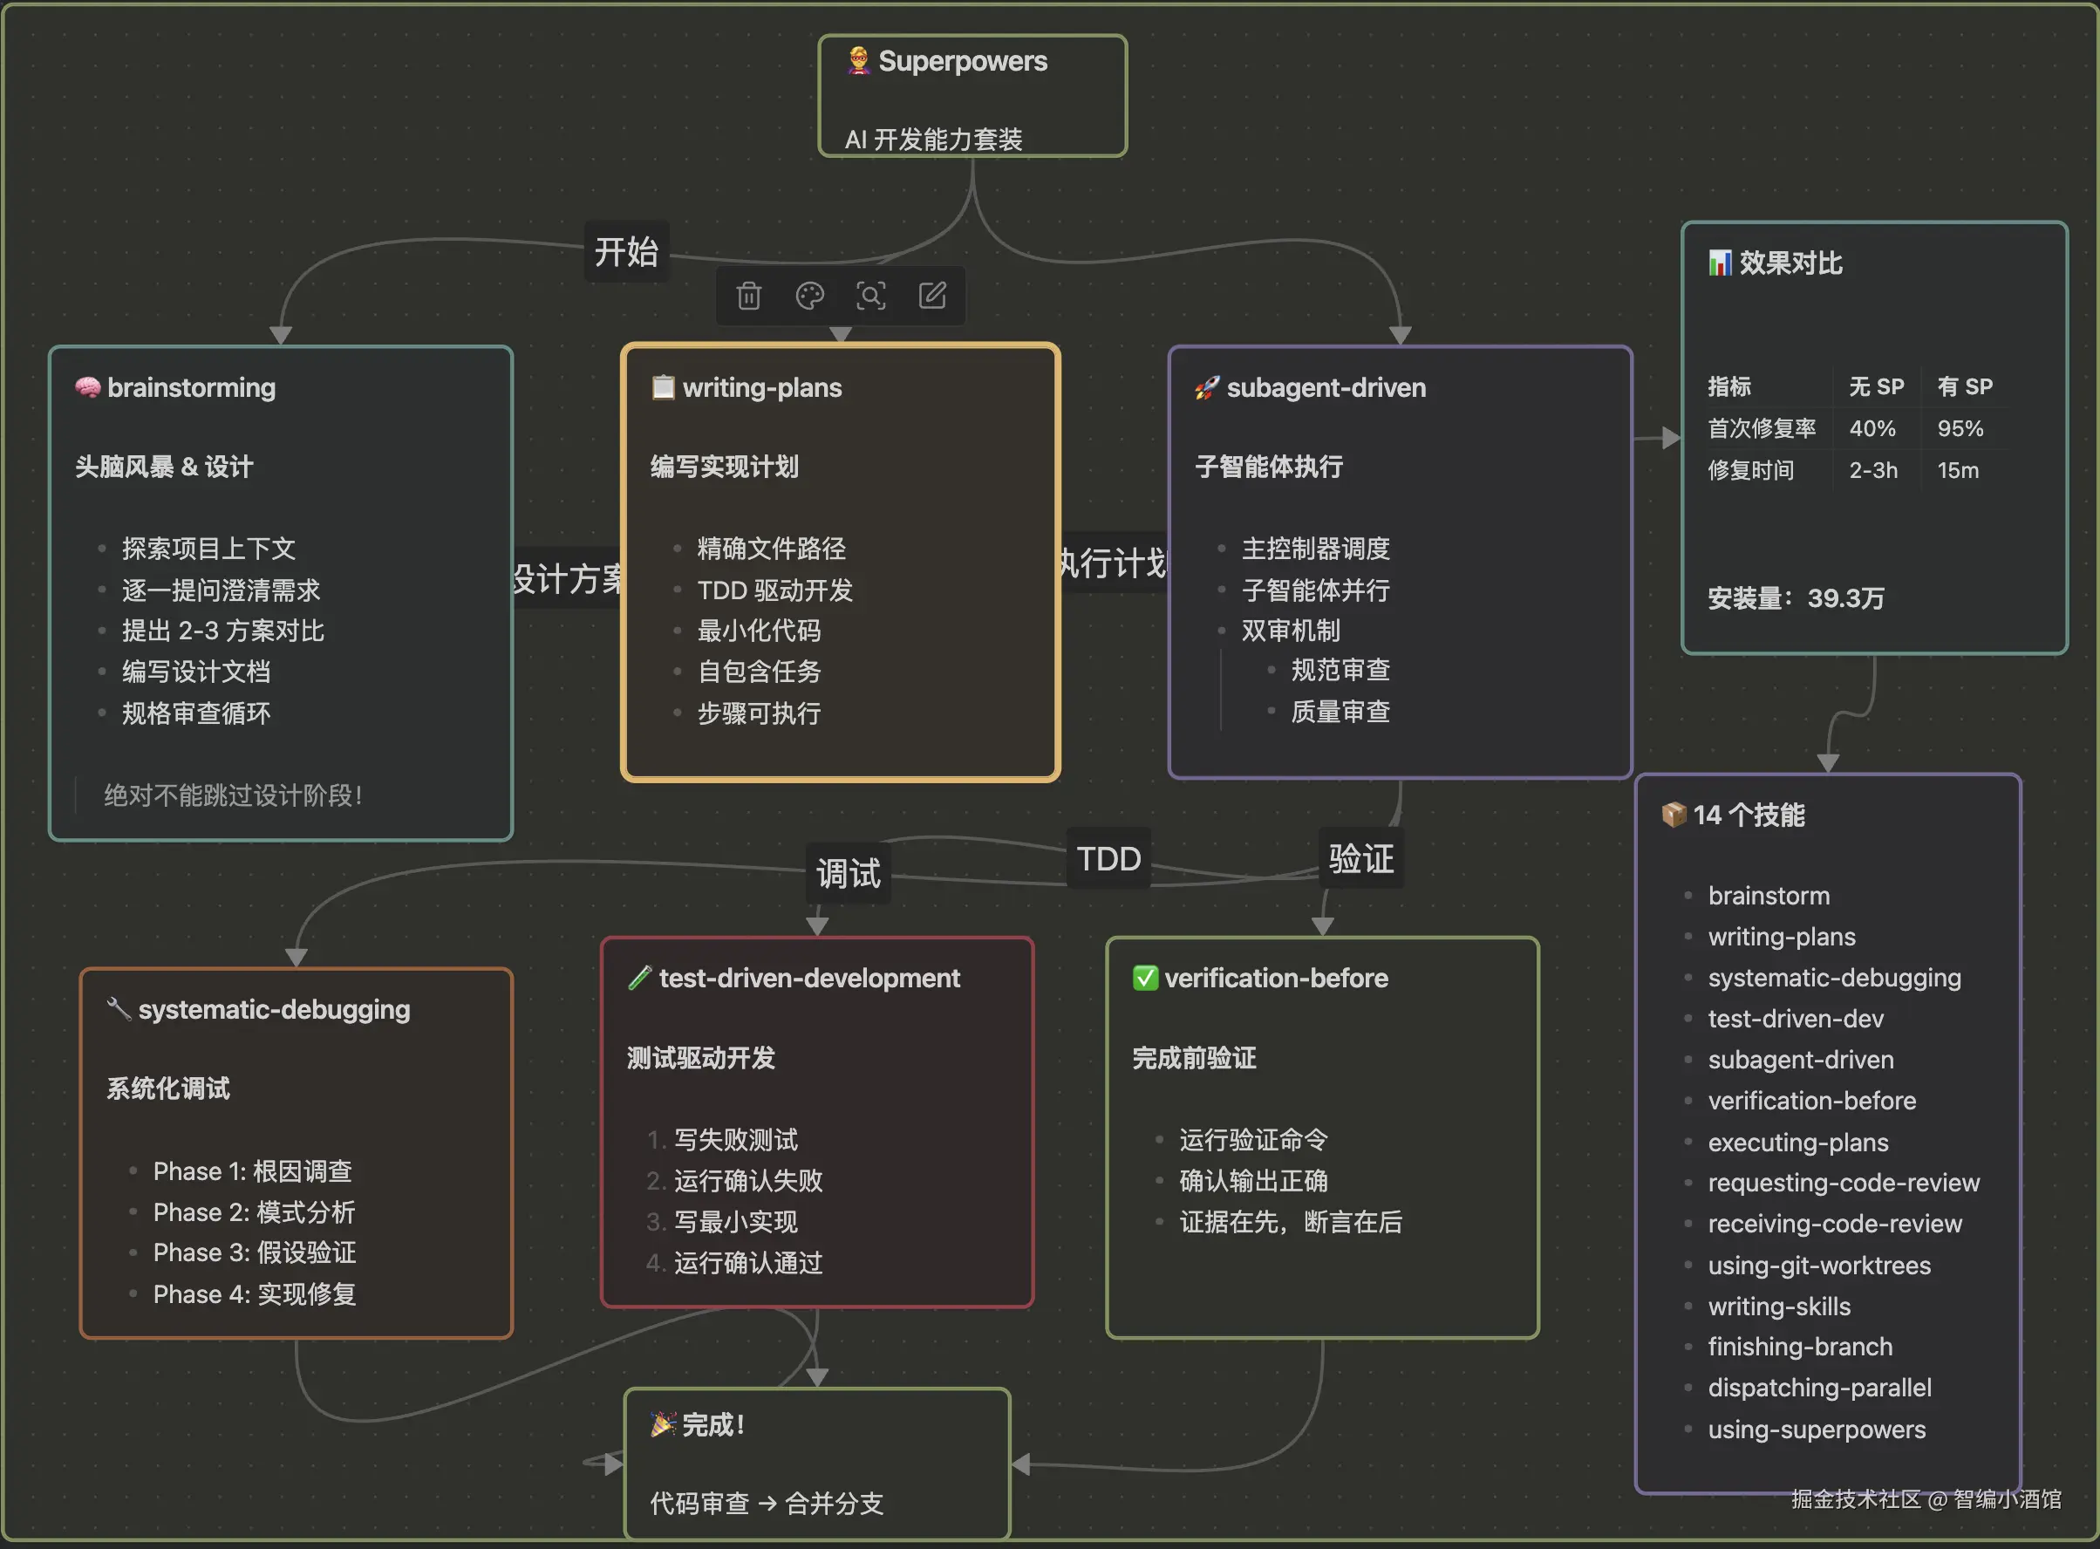This screenshot has width=2100, height=1549.
Task: Click test-driven-development card title
Action: click(x=808, y=978)
